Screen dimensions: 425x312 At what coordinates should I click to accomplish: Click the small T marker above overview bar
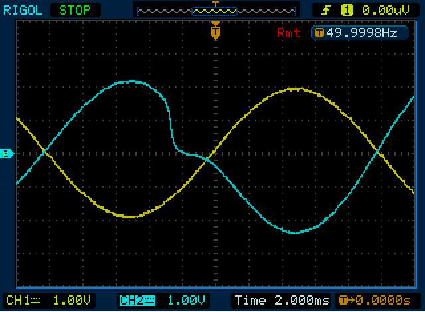pos(216,4)
